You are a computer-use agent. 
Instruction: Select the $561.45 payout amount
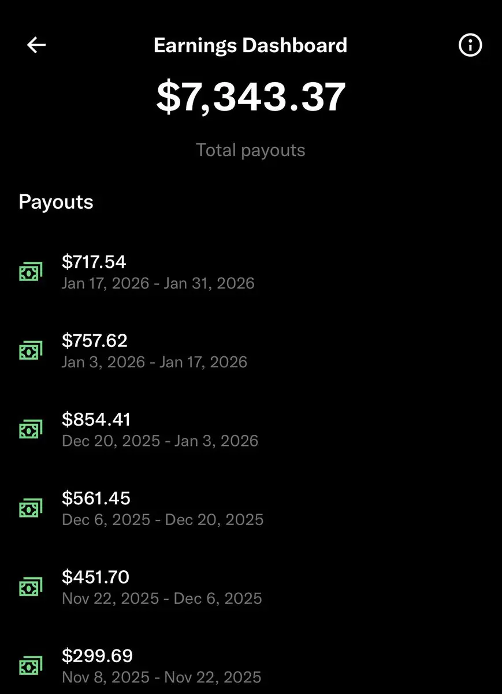(96, 498)
